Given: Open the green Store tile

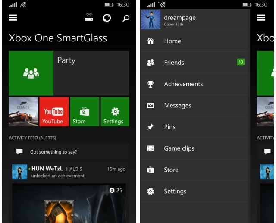Looking at the screenshot, I should click(85, 112).
